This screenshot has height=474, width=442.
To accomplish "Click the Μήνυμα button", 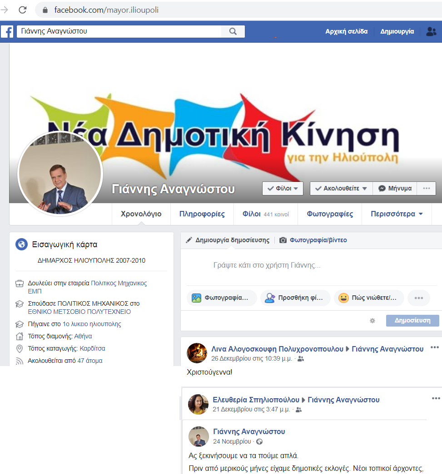I will tap(395, 188).
